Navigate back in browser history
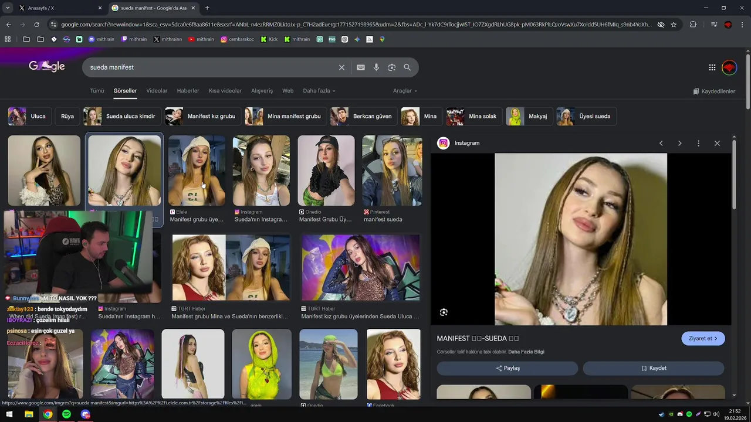Screen dimensions: 751x422 [8, 25]
